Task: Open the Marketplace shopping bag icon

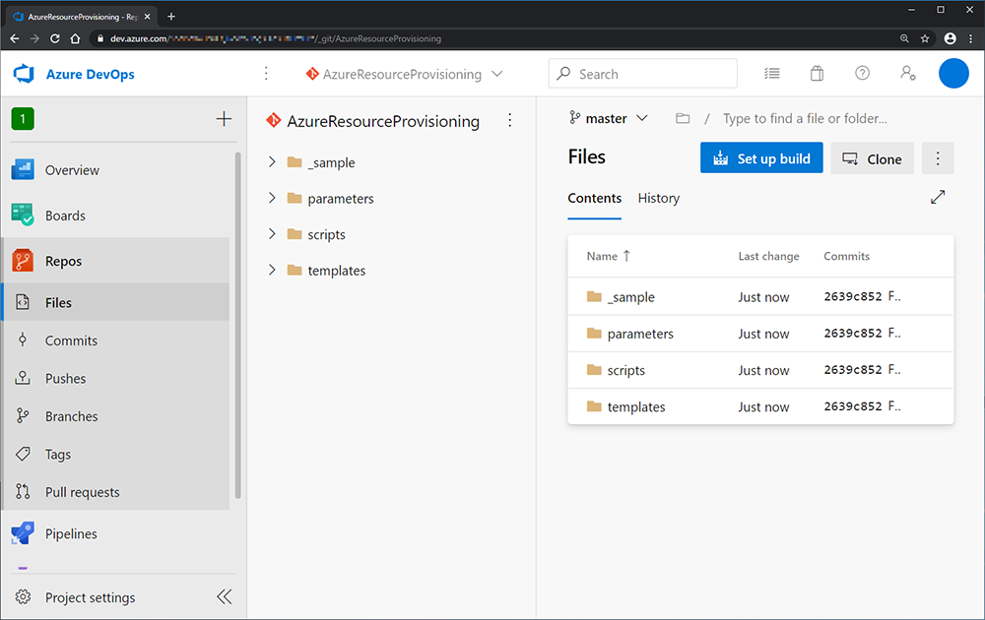Action: click(817, 74)
